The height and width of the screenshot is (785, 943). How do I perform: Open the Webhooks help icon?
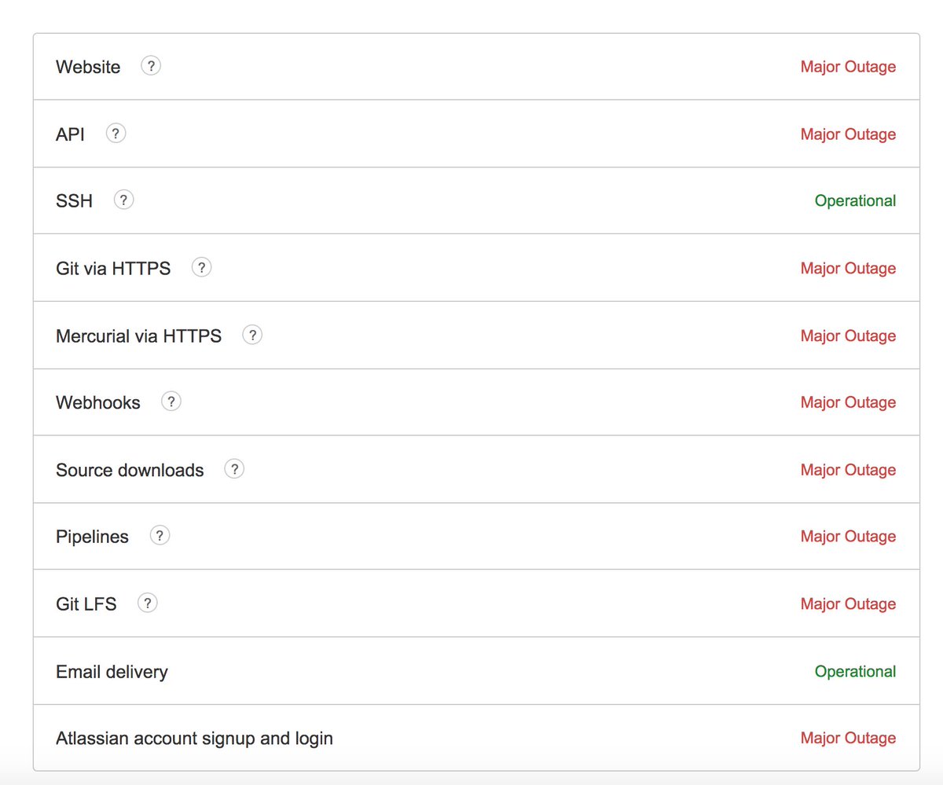coord(171,402)
